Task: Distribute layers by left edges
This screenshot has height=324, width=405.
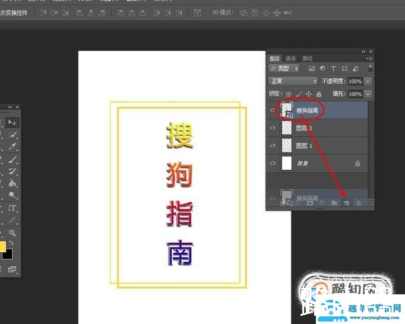Action: click(157, 12)
